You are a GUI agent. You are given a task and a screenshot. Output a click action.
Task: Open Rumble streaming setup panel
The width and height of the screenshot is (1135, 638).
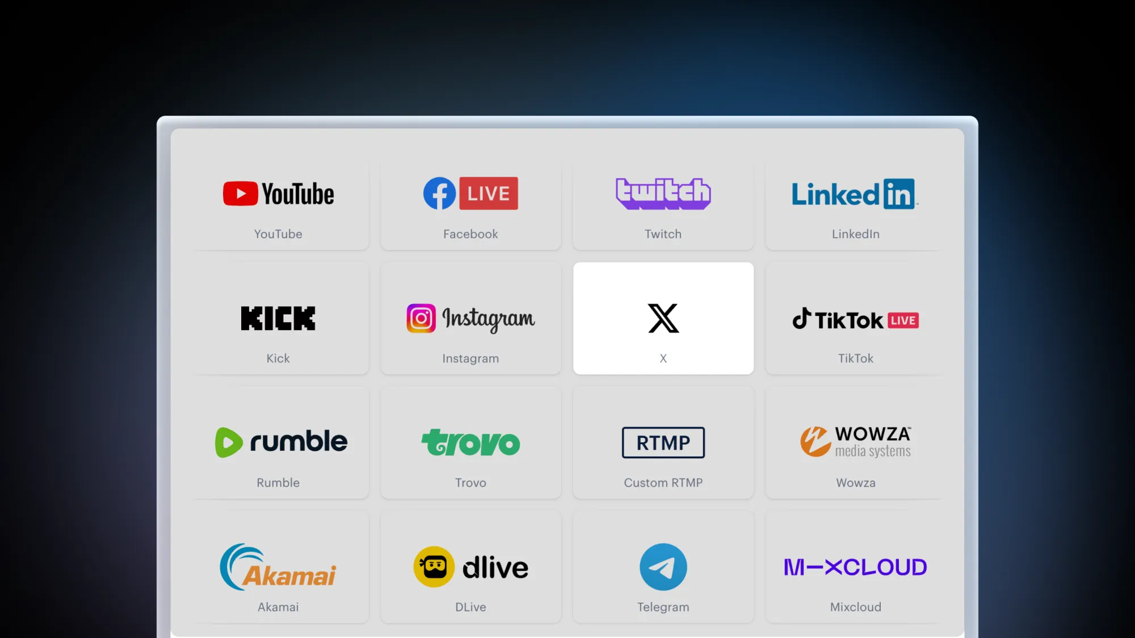[x=278, y=442]
